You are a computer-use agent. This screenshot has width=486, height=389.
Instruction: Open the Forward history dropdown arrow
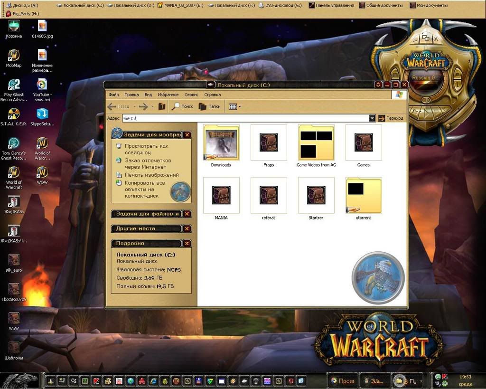pyautogui.click(x=152, y=107)
